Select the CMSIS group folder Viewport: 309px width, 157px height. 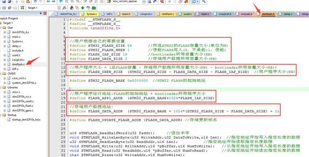[x=11, y=73]
